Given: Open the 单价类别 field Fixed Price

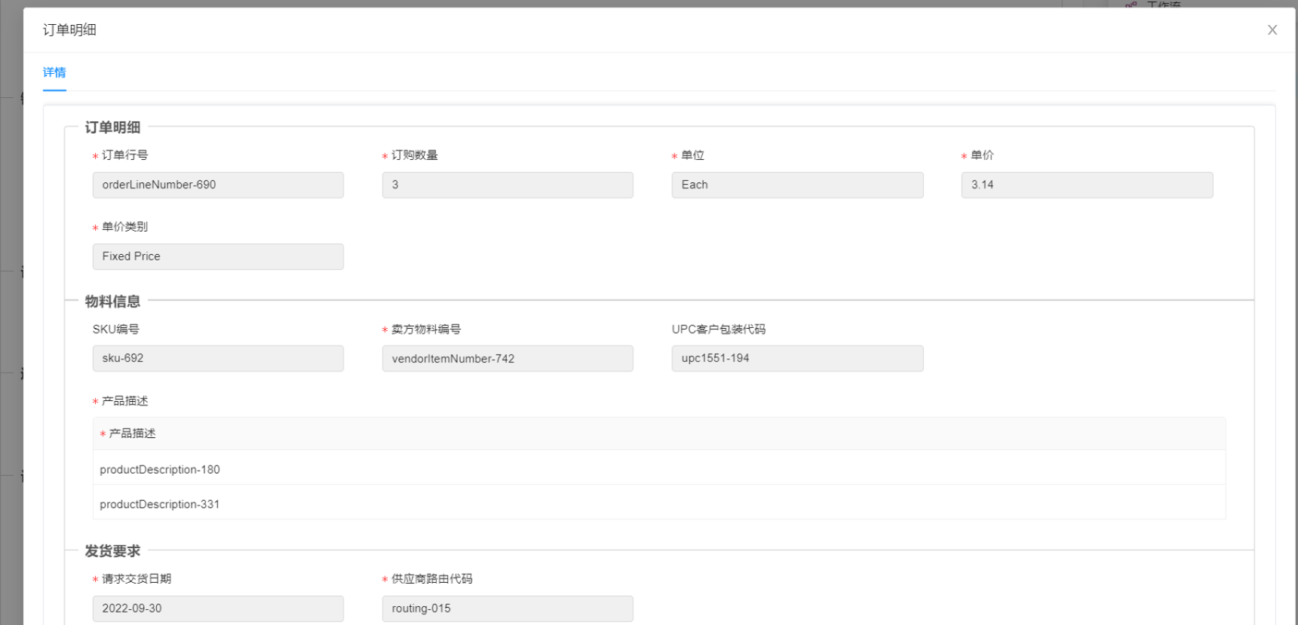Looking at the screenshot, I should 218,256.
